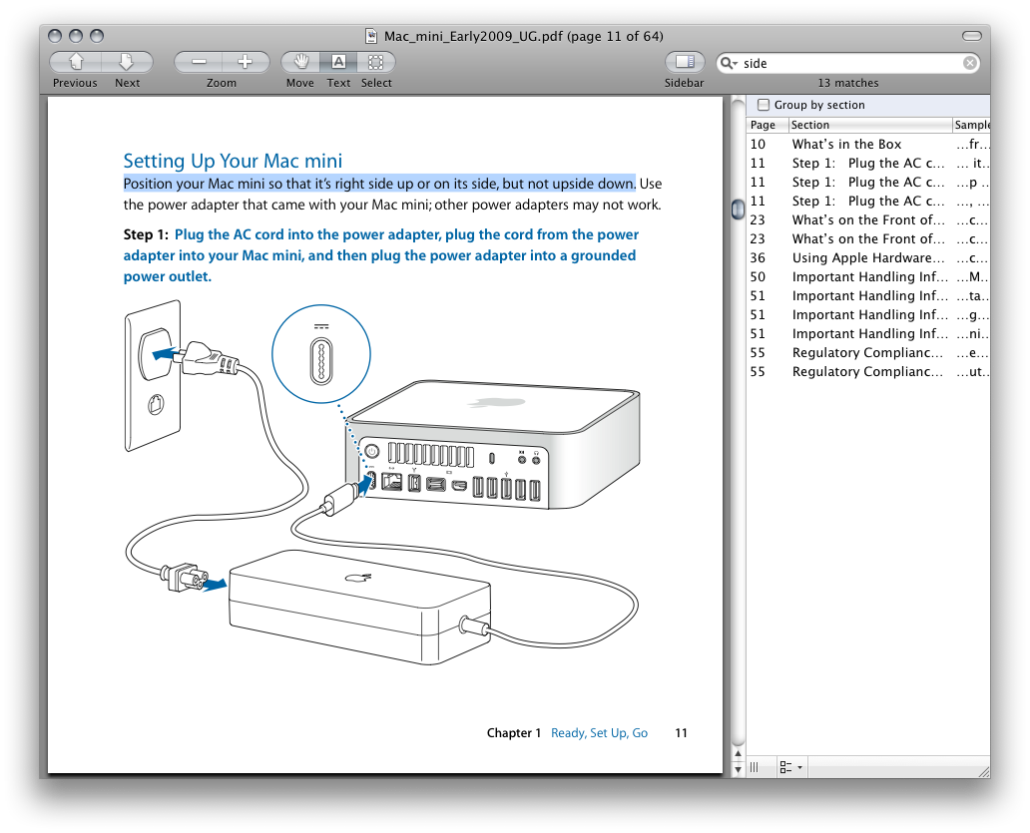Image resolution: width=1030 pixels, height=833 pixels.
Task: Click the PDF document icon in title bar
Action: 372,36
